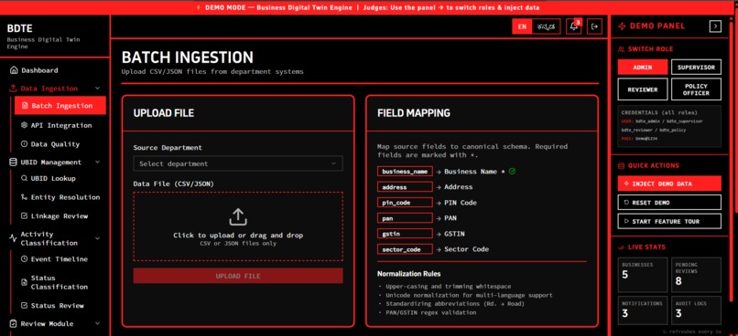Click the Pending Reviews stat card
The width and height of the screenshot is (738, 336).
[x=696, y=275]
